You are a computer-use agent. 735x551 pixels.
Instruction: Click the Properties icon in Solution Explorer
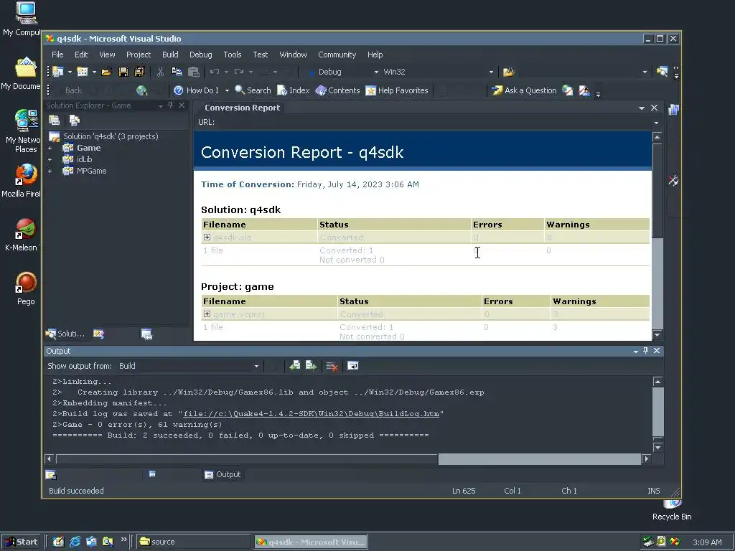point(55,121)
